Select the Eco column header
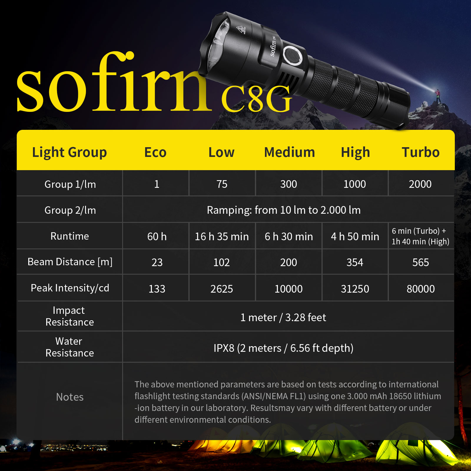 tap(155, 152)
